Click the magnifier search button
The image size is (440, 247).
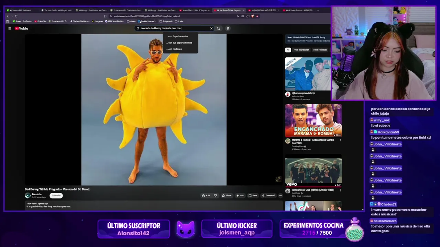[218, 28]
